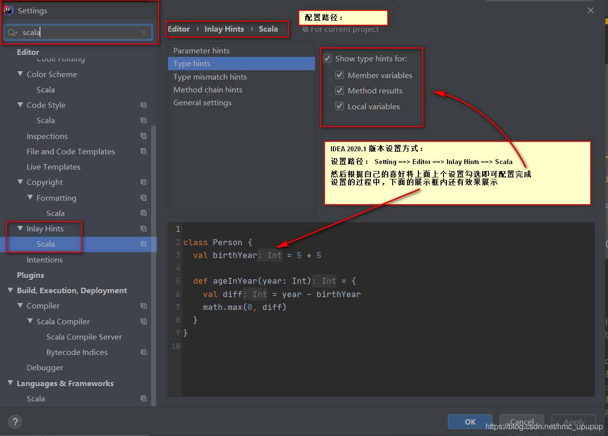Select Parameter hints in the hints list
The height and width of the screenshot is (436, 608).
coord(242,50)
